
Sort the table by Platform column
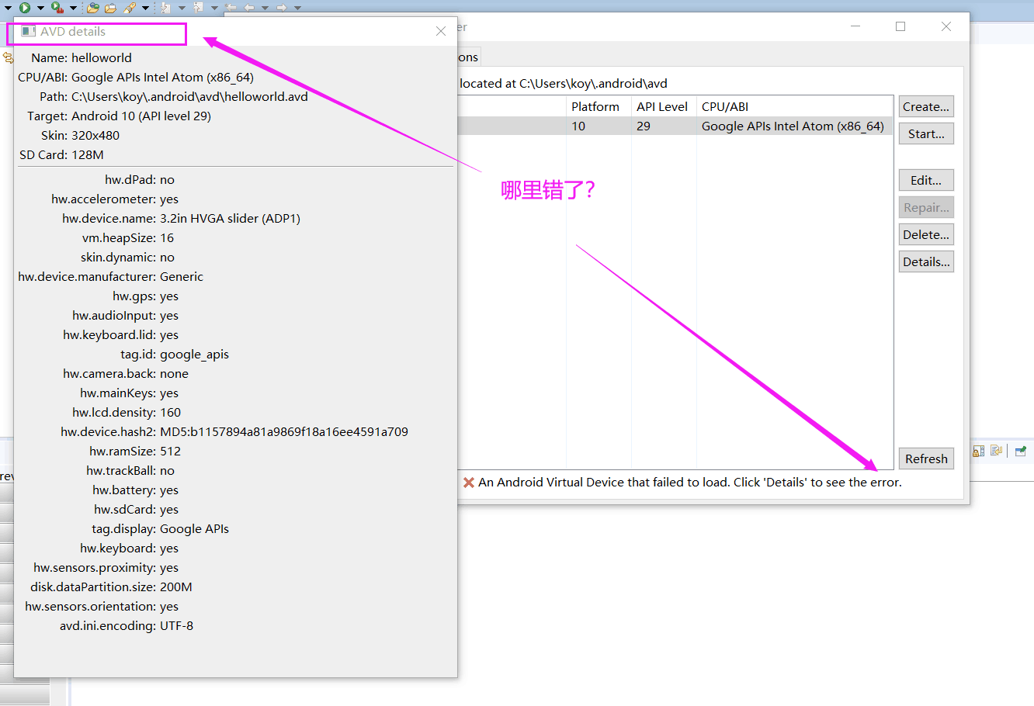pos(599,106)
